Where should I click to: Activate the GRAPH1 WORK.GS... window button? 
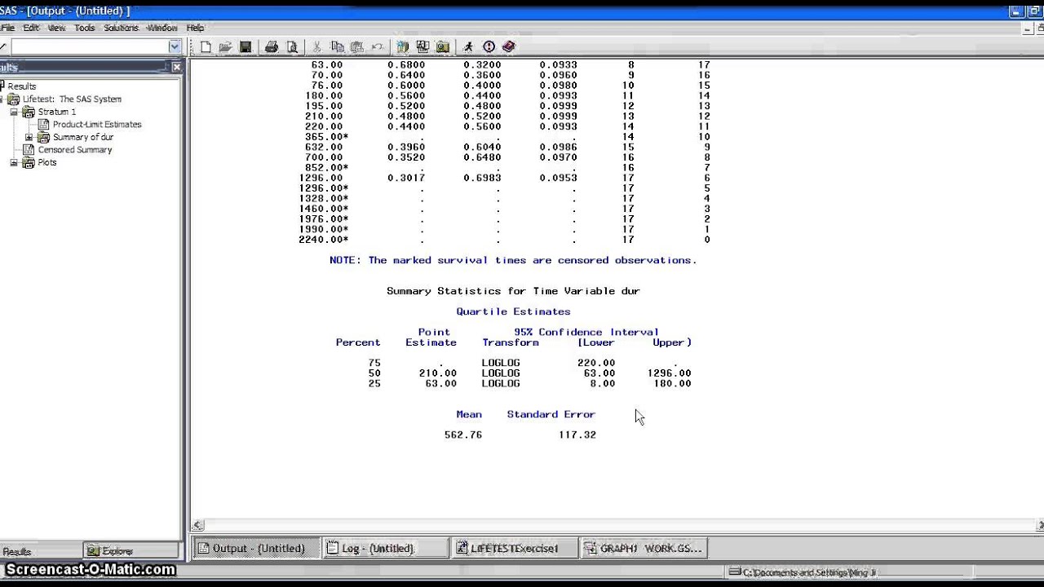[x=644, y=549]
